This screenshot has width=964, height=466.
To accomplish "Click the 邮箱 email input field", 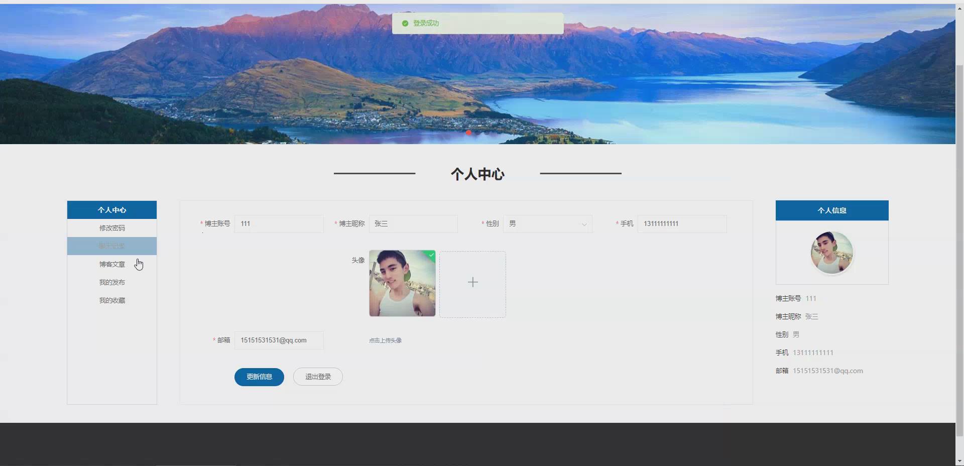I will (279, 340).
